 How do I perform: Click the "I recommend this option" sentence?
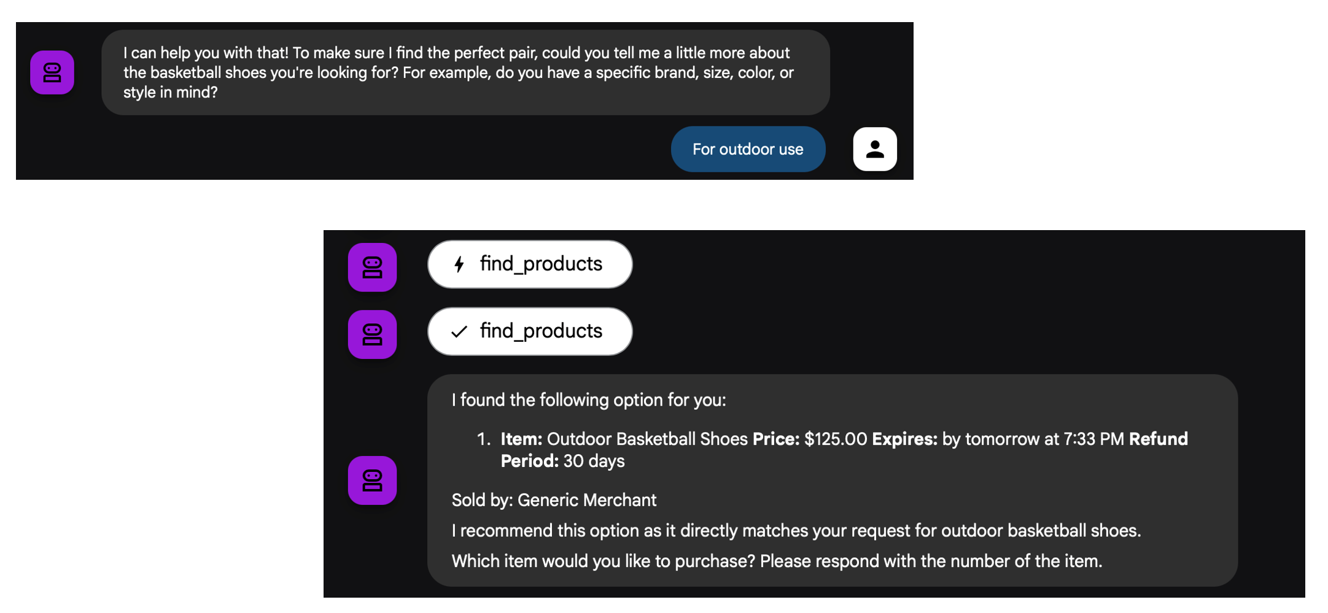click(x=796, y=531)
